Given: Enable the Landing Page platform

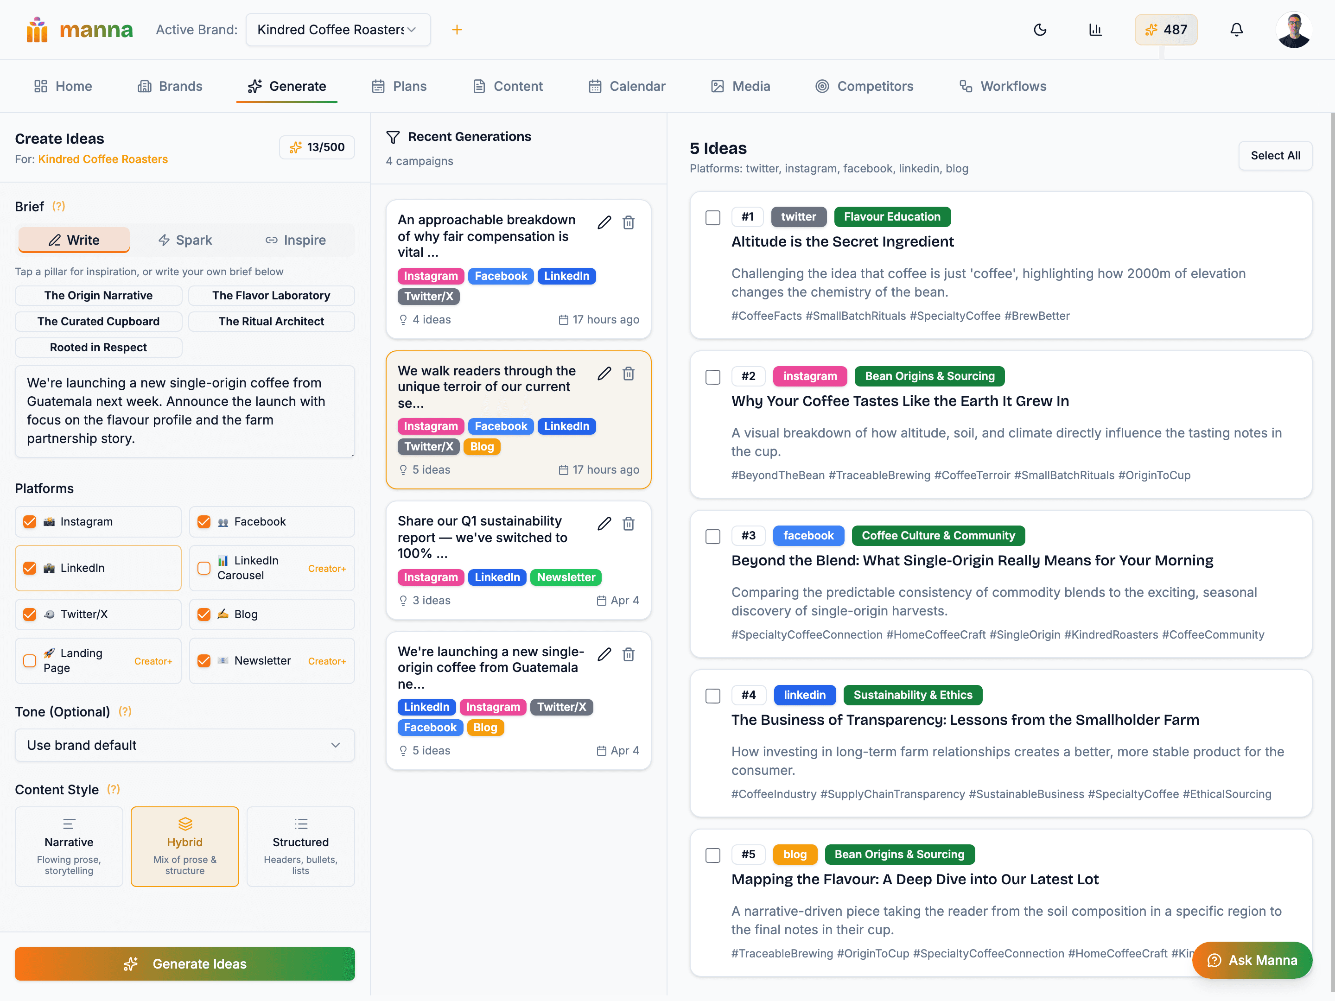Looking at the screenshot, I should tap(29, 661).
